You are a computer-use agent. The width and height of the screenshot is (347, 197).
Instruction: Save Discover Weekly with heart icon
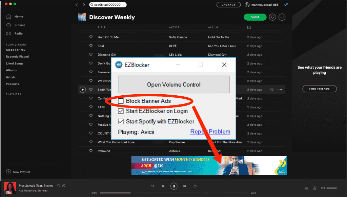[272, 17]
